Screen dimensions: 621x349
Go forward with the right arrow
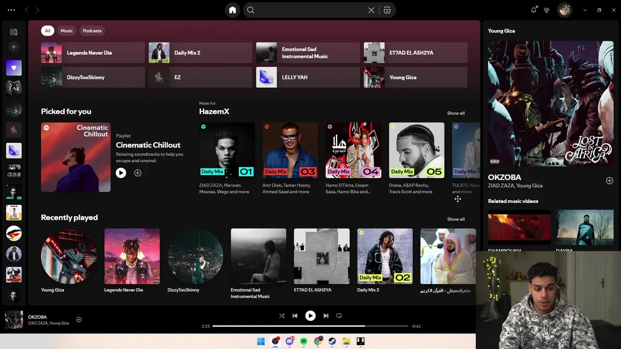(37, 10)
